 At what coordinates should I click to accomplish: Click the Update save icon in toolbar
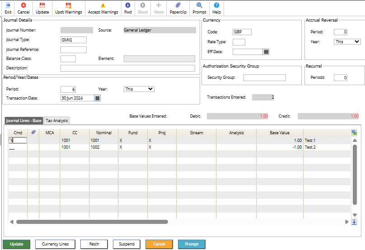point(42,5)
